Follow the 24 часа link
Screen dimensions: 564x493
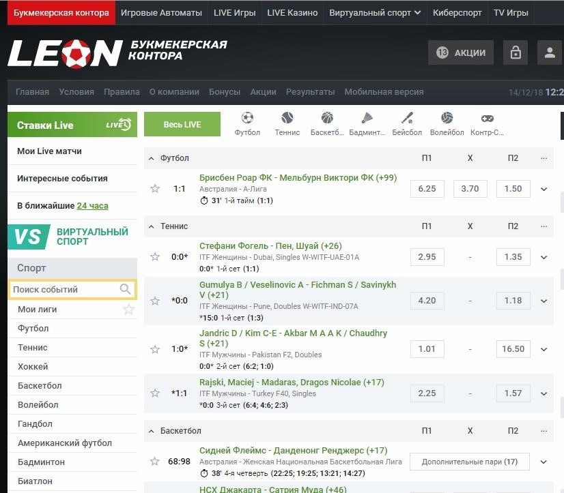click(x=92, y=206)
